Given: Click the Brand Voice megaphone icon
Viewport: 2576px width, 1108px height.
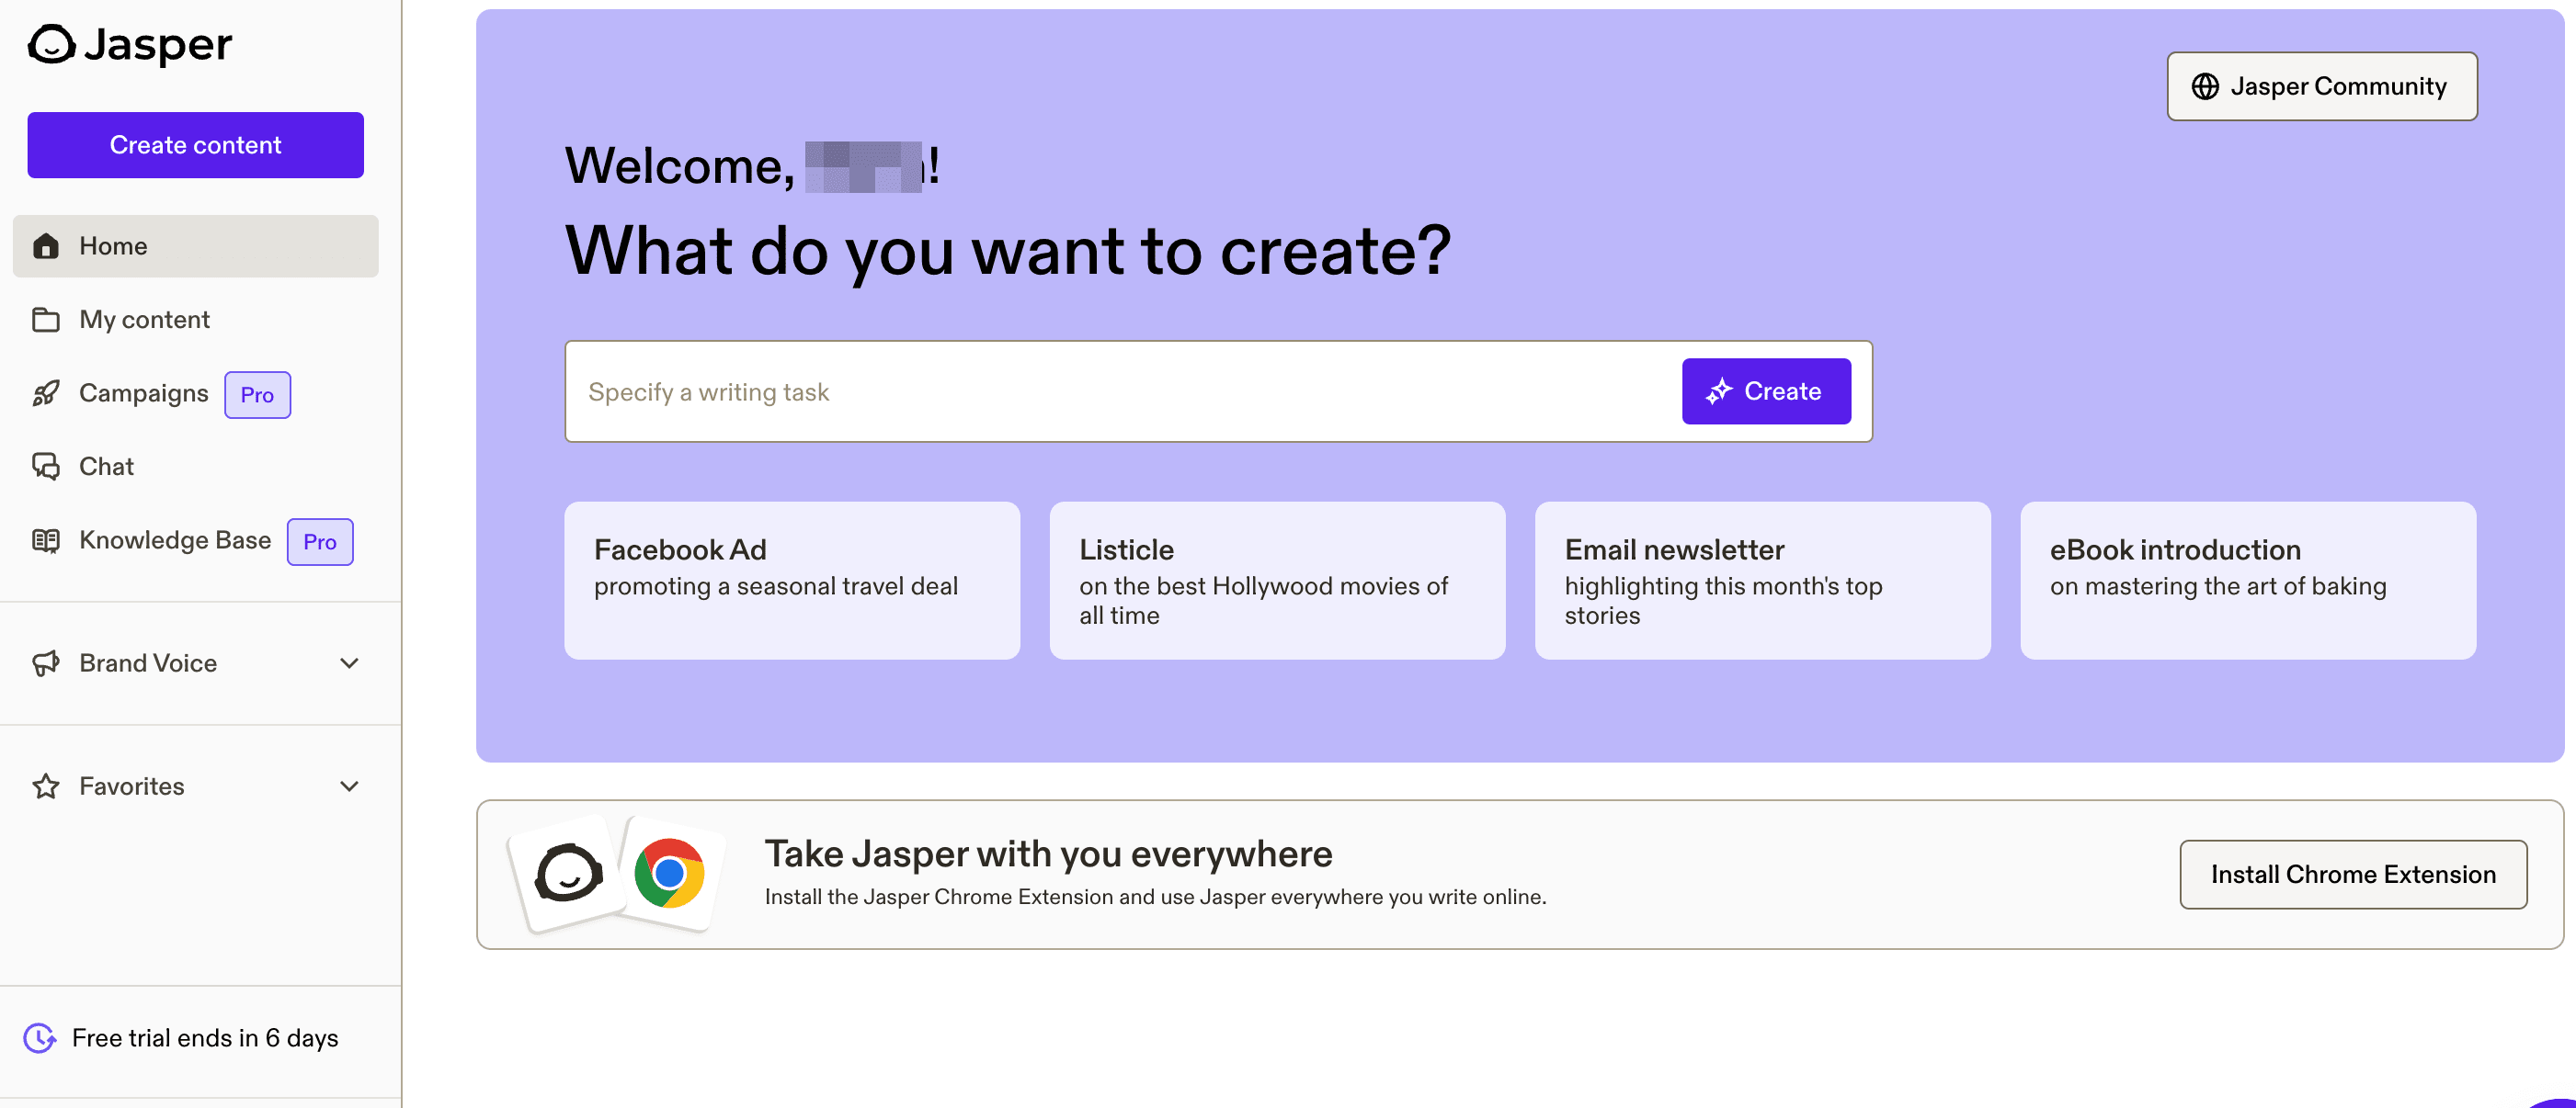Looking at the screenshot, I should coord(46,663).
